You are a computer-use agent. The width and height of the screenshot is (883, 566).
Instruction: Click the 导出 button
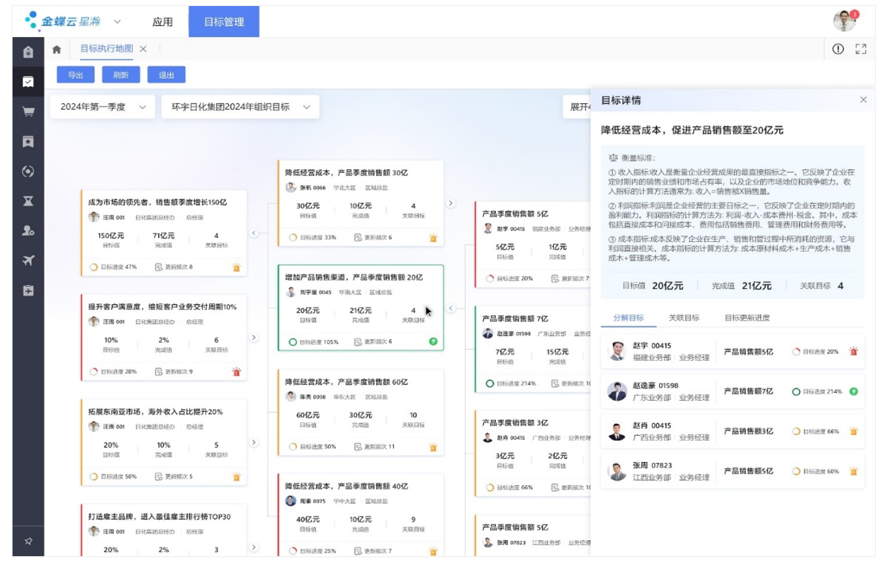(x=75, y=75)
